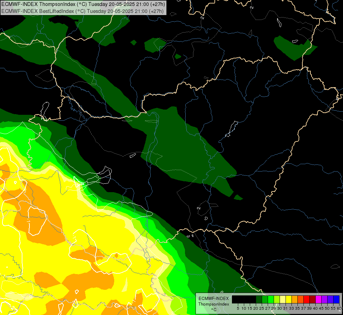Image resolution: width=343 pixels, height=315 pixels.
Task: Click the °C unit label in the legend
Action: tap(214, 309)
